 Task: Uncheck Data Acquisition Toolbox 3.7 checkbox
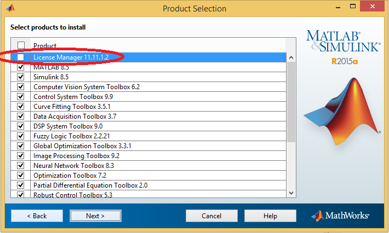21,116
